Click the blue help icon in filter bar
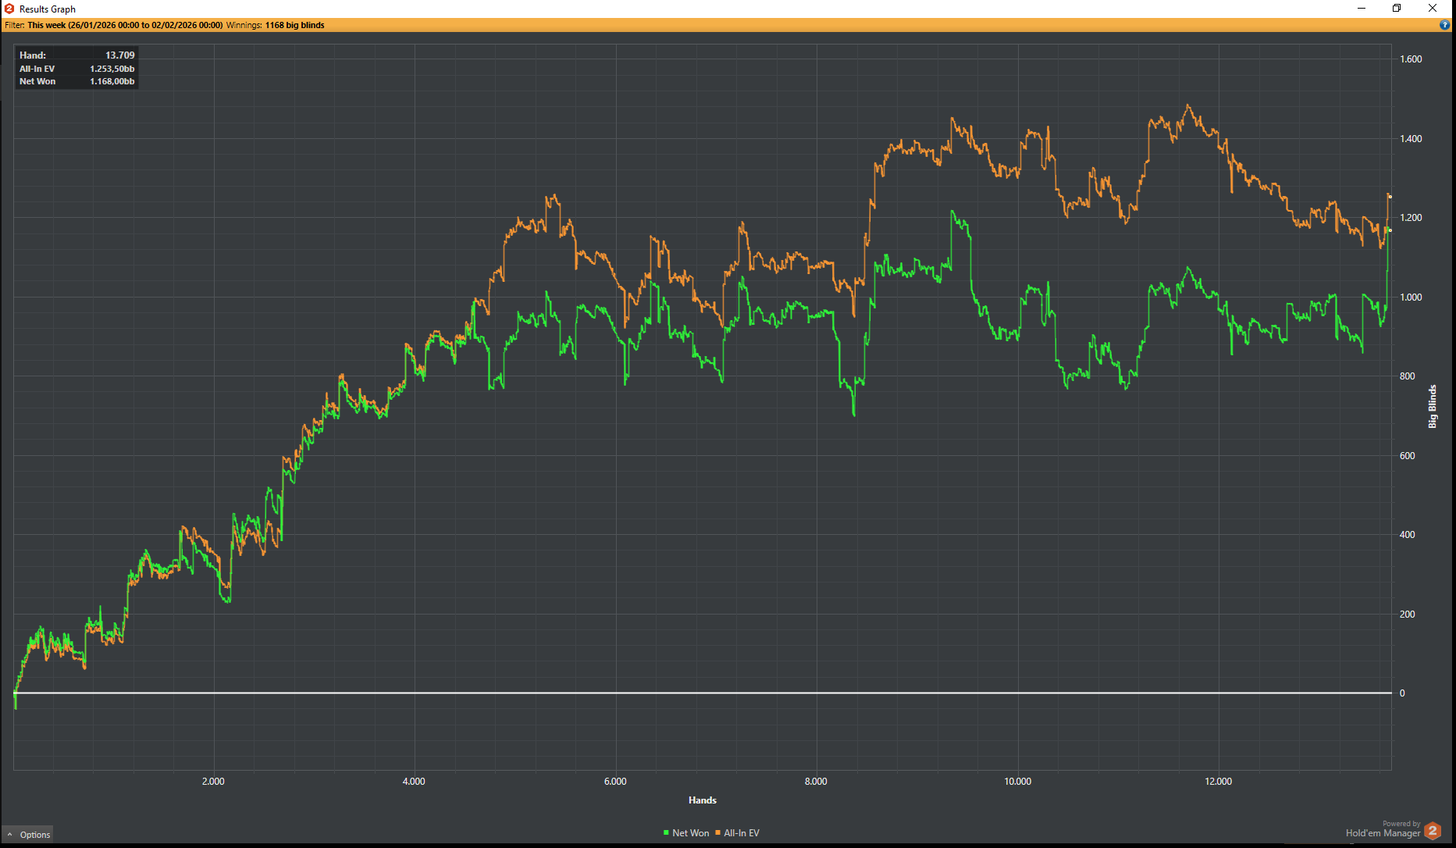The height and width of the screenshot is (848, 1456). [x=1444, y=25]
